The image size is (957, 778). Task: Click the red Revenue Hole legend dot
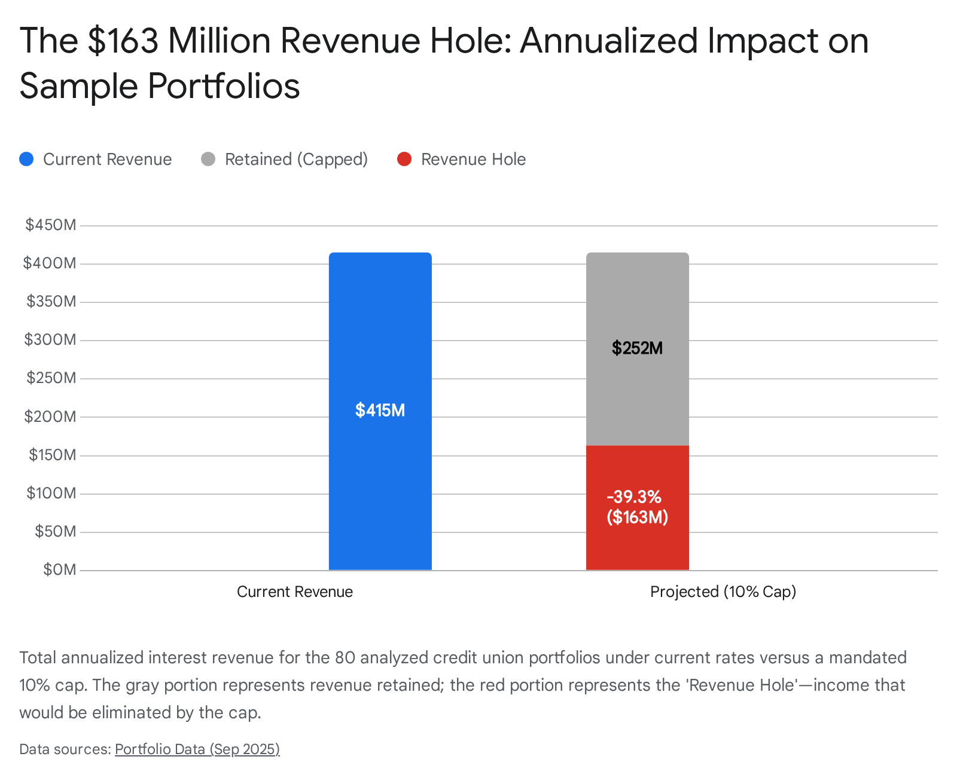point(404,160)
